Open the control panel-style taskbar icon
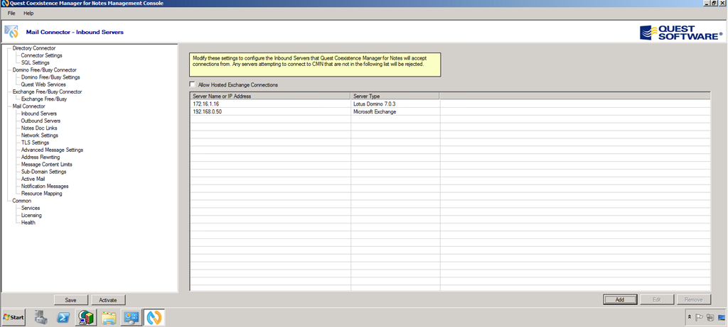 click(x=132, y=317)
